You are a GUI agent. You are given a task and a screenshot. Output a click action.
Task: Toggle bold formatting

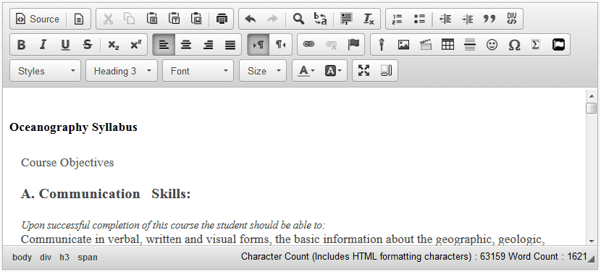point(21,45)
